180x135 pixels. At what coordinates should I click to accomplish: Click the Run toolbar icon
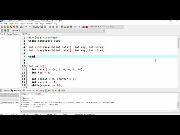point(65,27)
